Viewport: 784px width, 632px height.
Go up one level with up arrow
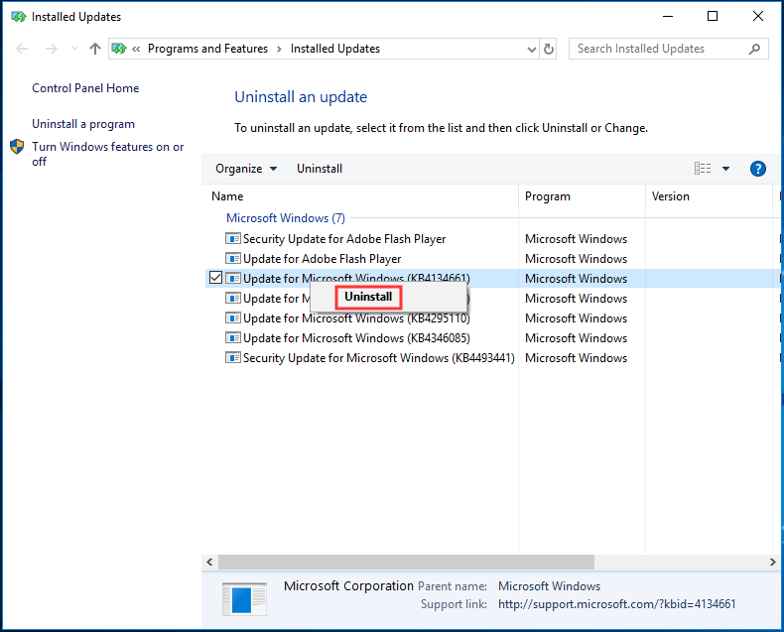click(x=95, y=49)
